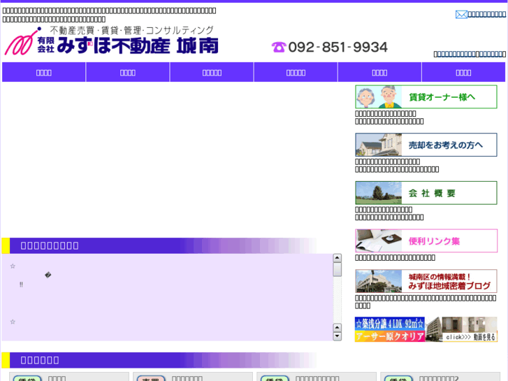Viewport: 508px width, 381px height.
Task: Open the text link below the phone number
Action: click(470, 54)
